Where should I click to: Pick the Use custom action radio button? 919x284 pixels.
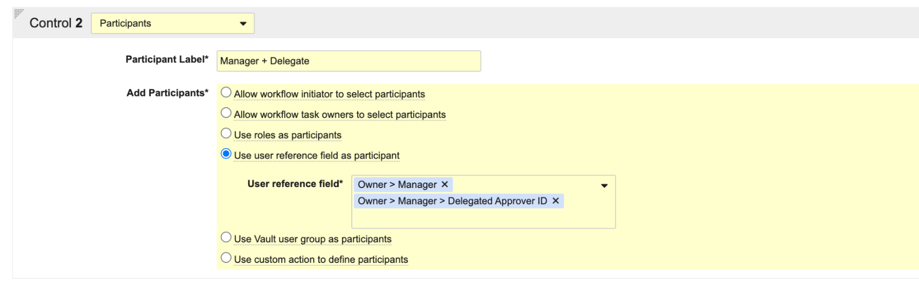226,258
